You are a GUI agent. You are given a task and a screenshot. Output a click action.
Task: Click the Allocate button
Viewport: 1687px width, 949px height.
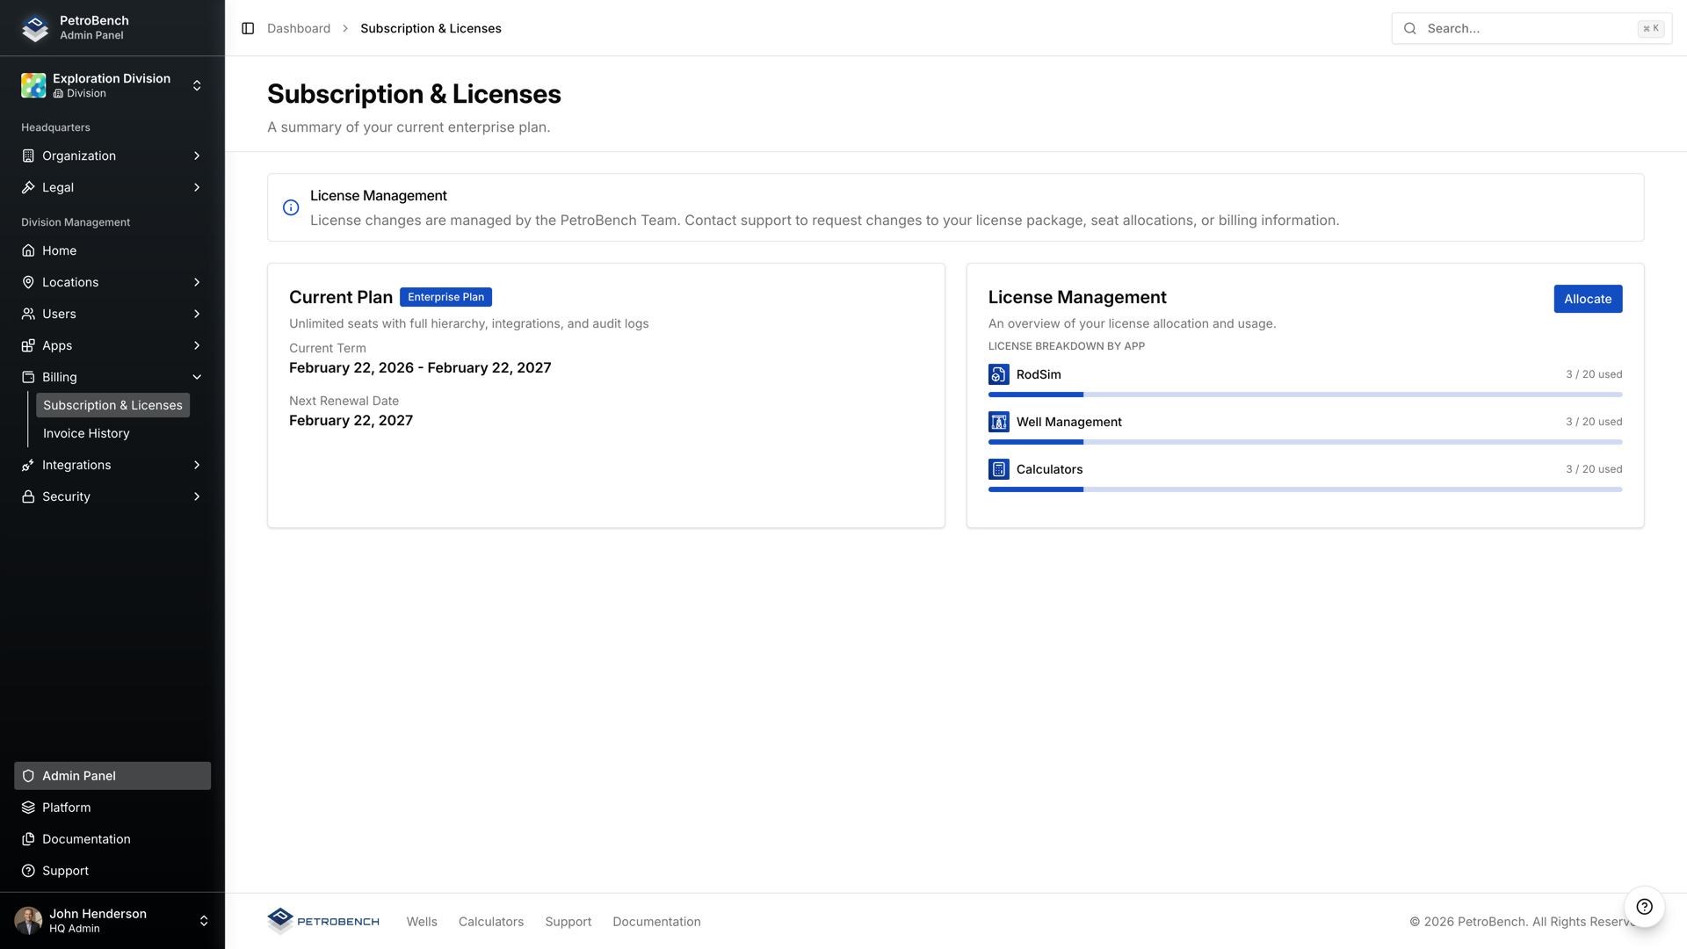[x=1587, y=299]
